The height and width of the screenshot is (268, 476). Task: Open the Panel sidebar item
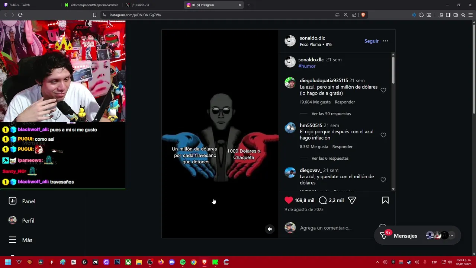tap(22, 201)
